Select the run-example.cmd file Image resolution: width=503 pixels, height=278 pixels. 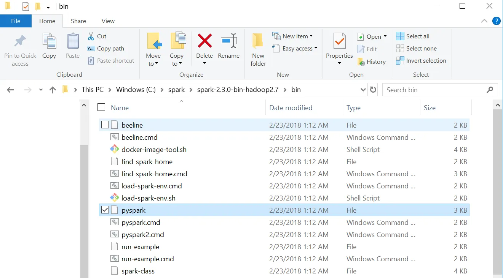tap(284, 259)
